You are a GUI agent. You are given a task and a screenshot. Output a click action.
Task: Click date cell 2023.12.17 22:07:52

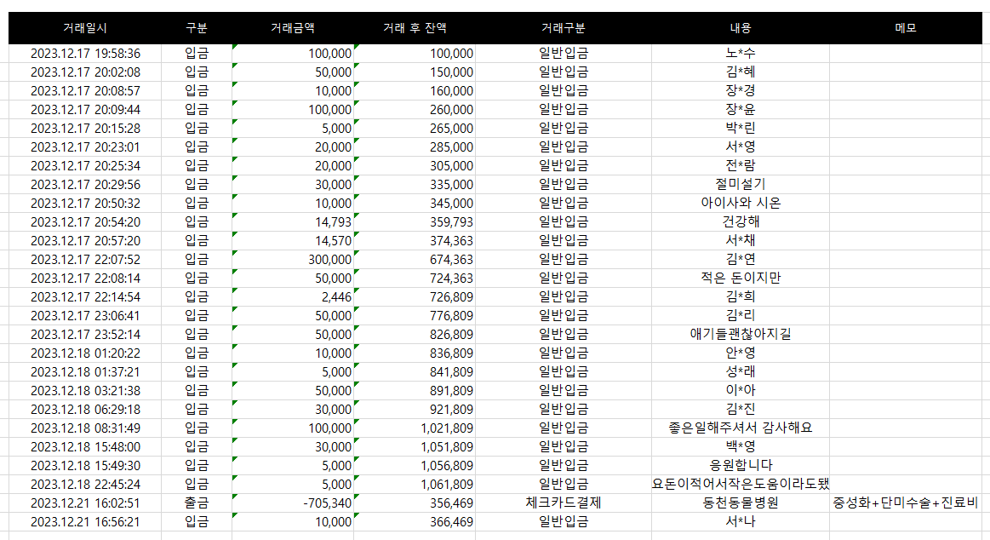tap(85, 260)
